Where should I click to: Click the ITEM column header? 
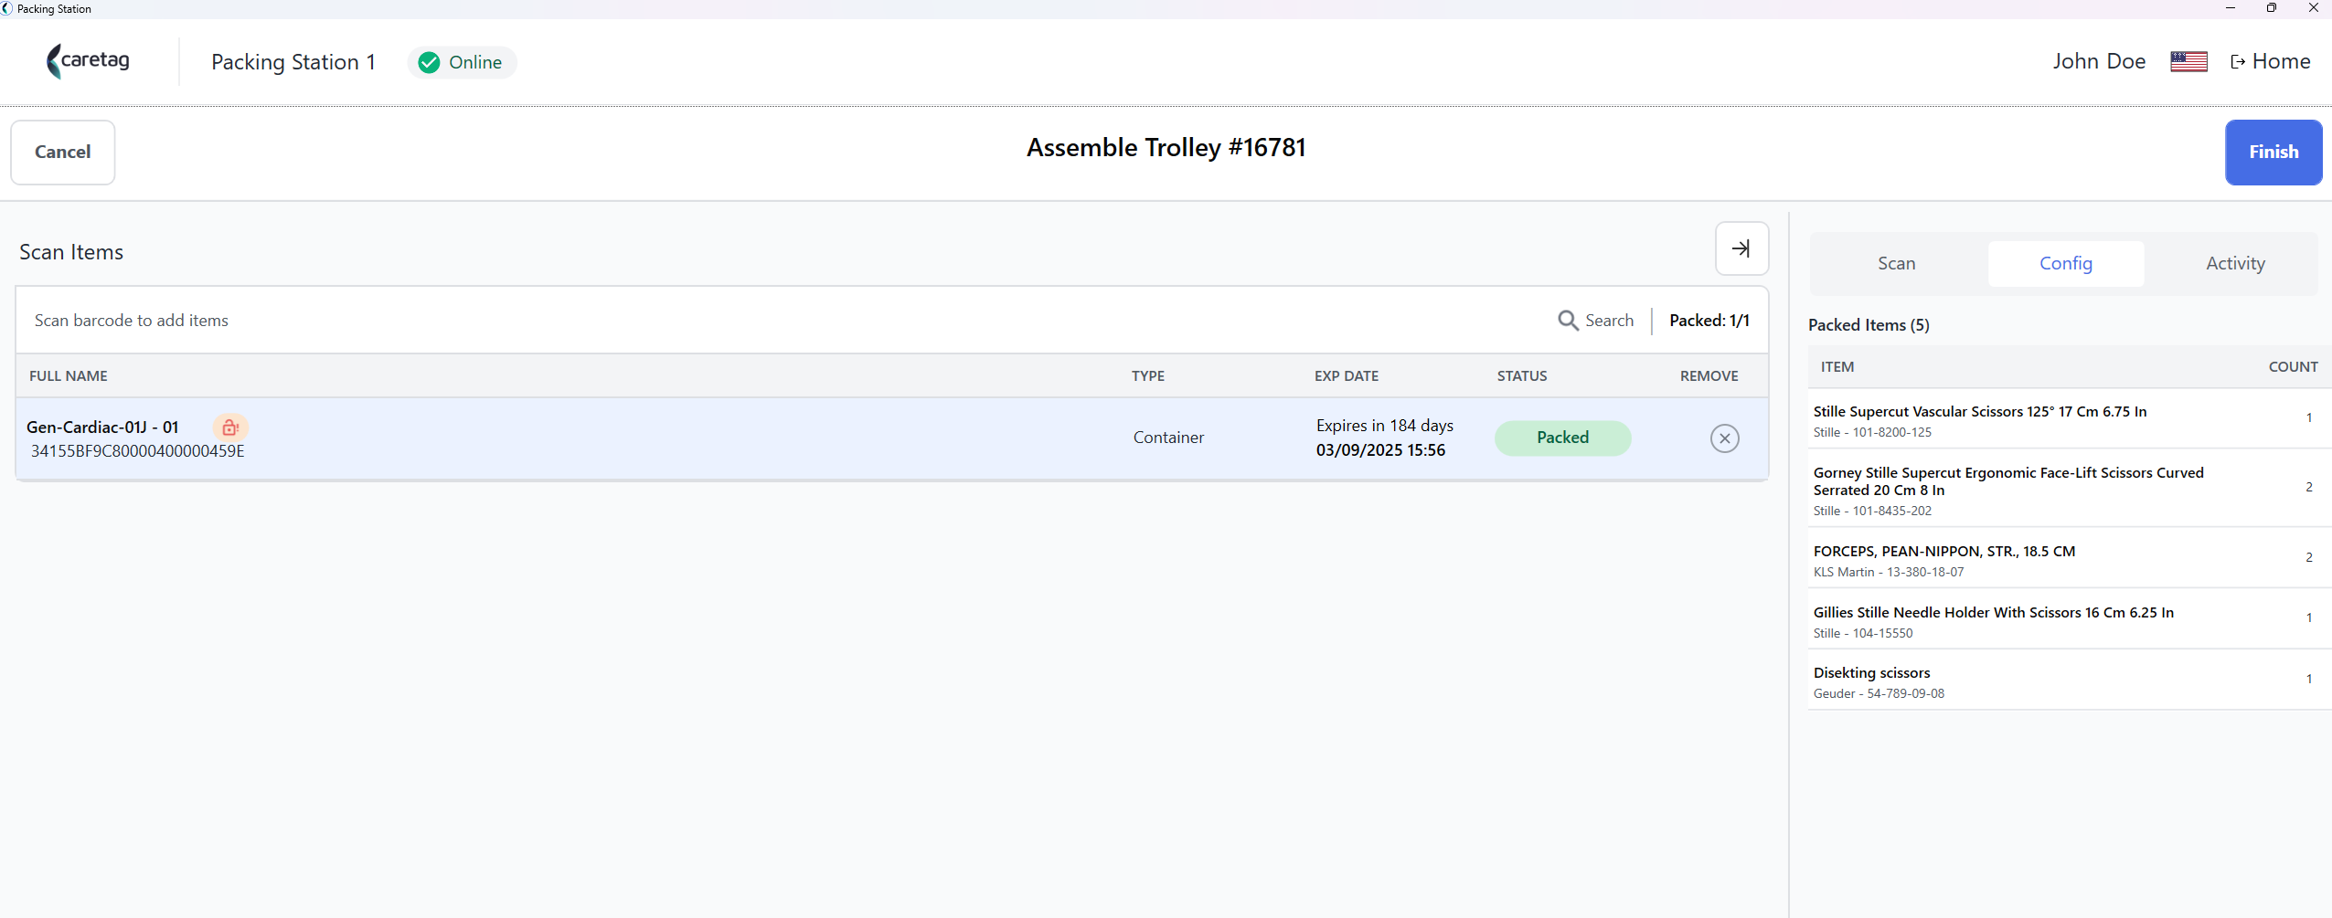[1837, 366]
